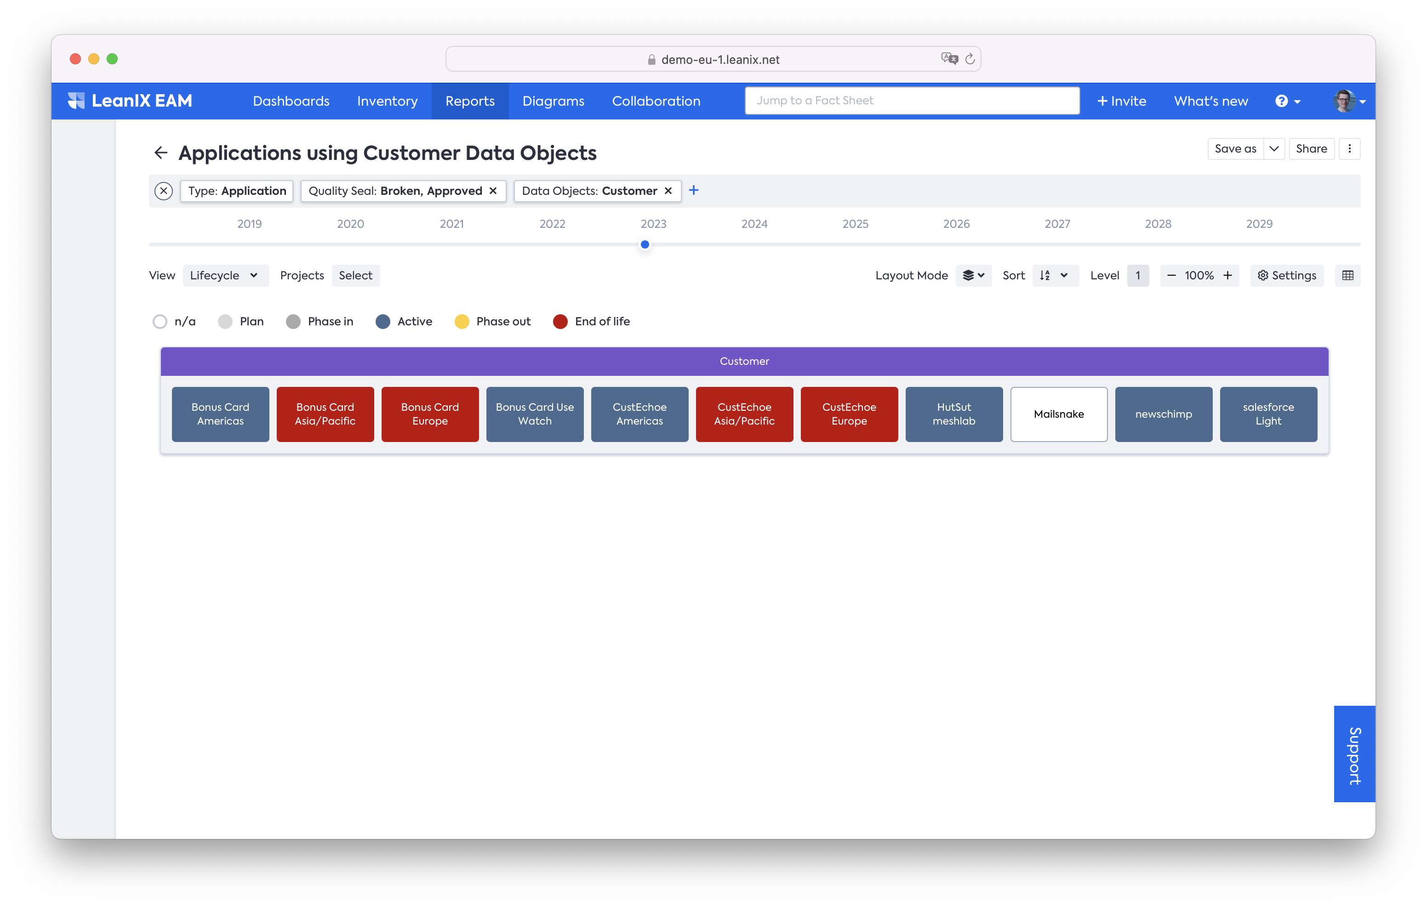Open the Diagrams menu
Image resolution: width=1427 pixels, height=907 pixels.
click(553, 101)
